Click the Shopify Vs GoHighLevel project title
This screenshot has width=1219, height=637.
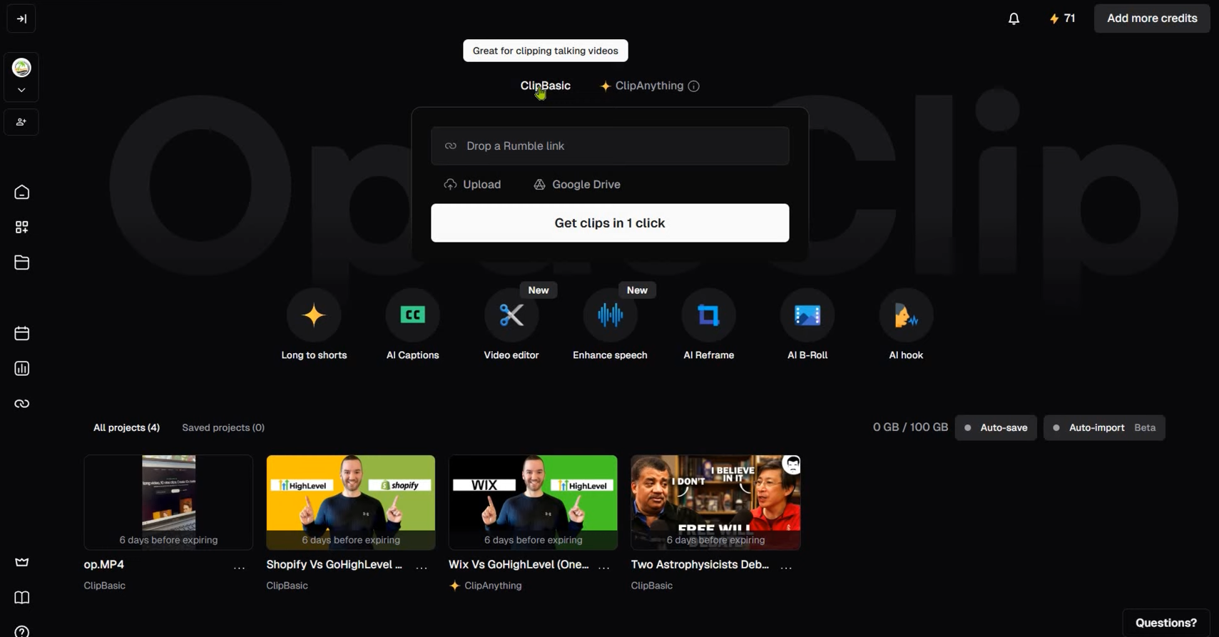pos(334,564)
